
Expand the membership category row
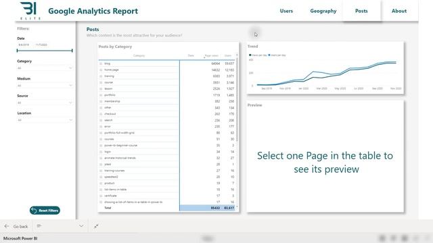tap(101, 101)
